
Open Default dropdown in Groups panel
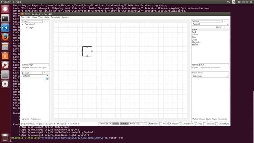(x=35, y=76)
